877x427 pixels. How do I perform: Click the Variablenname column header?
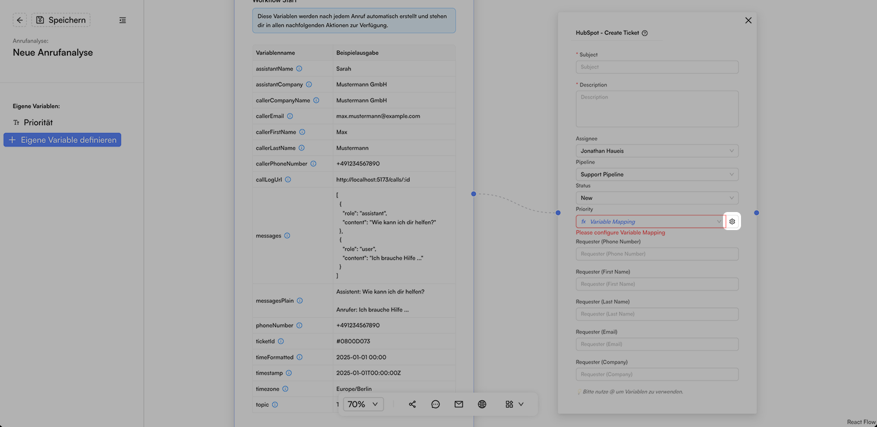click(276, 53)
